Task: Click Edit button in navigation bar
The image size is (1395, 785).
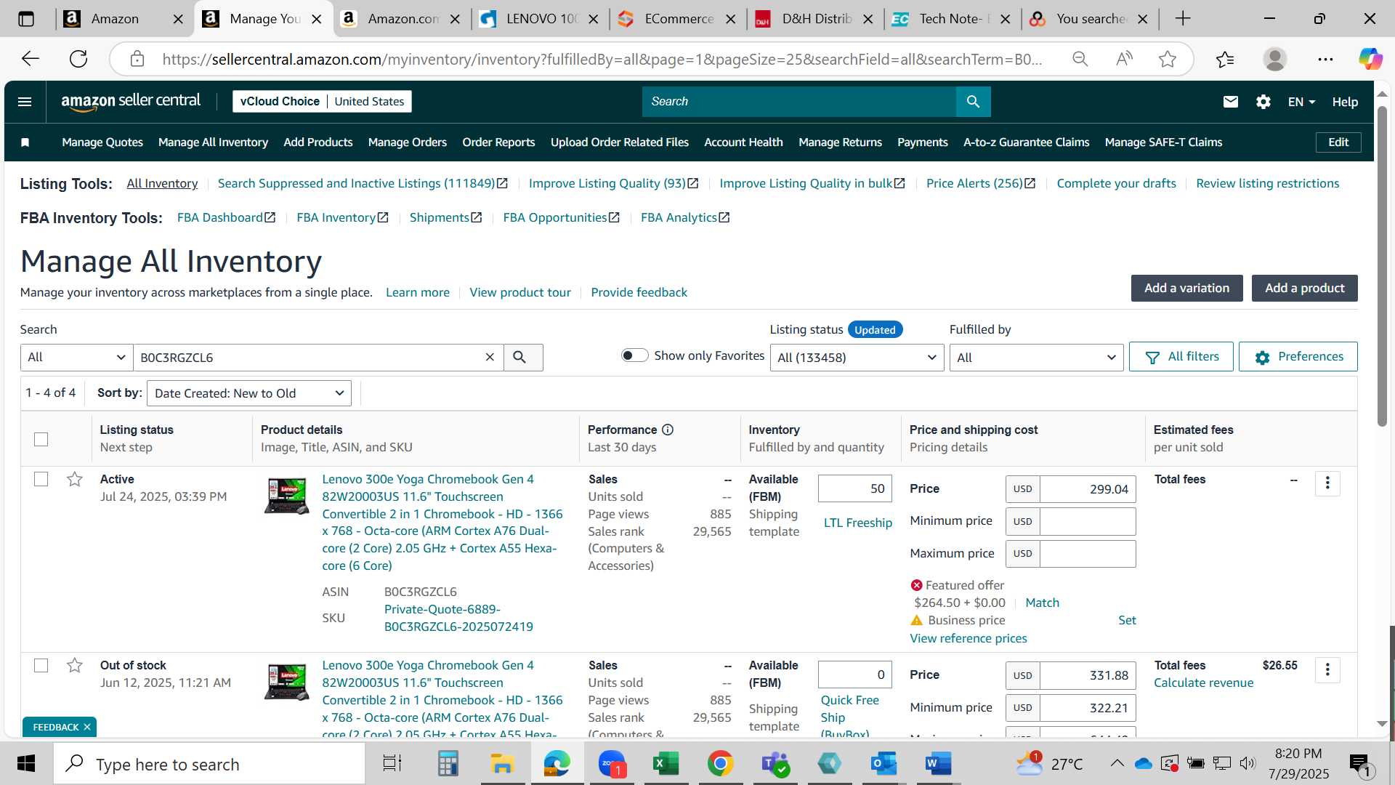Action: coord(1338,142)
